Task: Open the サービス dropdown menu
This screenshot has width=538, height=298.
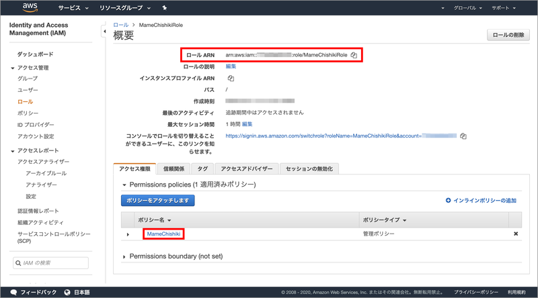Action: click(x=73, y=8)
